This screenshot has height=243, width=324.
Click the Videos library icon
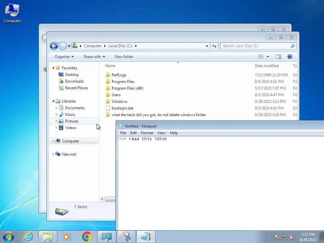pos(61,128)
